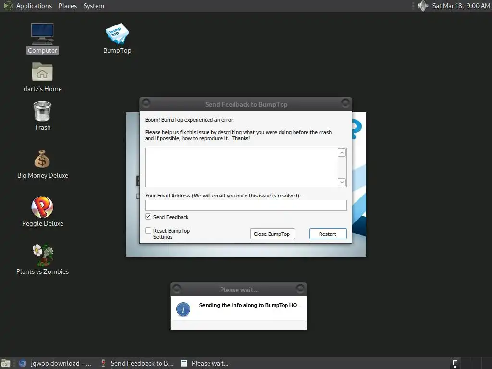Click the 'Sending the info along to BumpTop HQ...' text
The image size is (492, 369).
pyautogui.click(x=250, y=305)
